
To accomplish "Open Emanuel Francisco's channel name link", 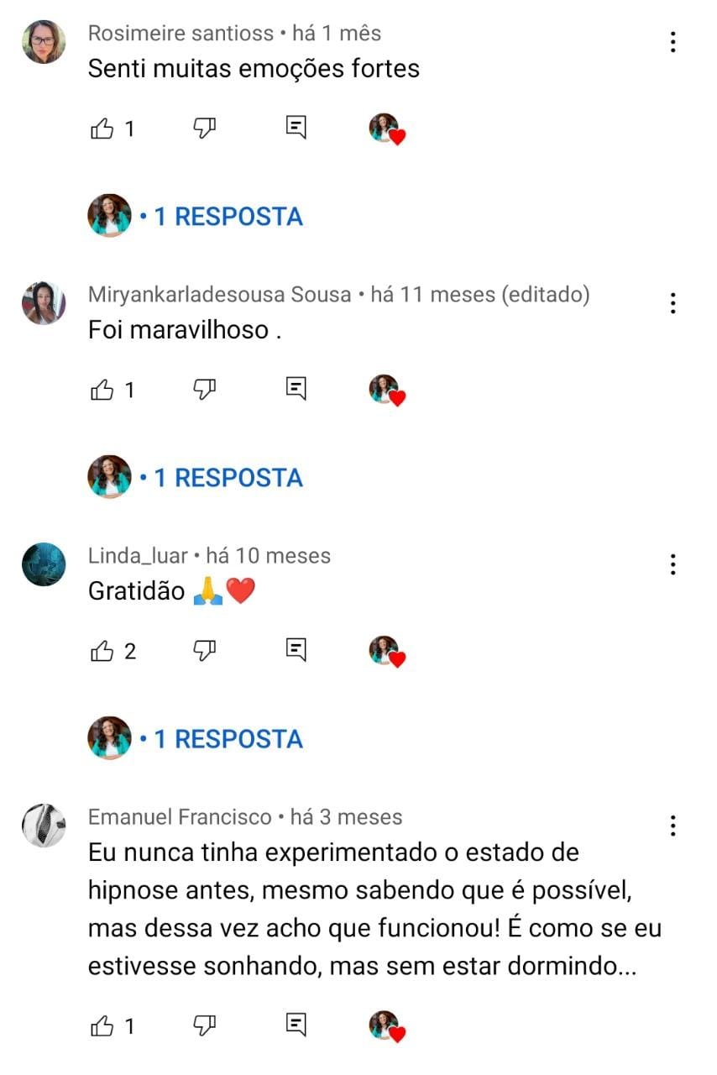I will [181, 817].
